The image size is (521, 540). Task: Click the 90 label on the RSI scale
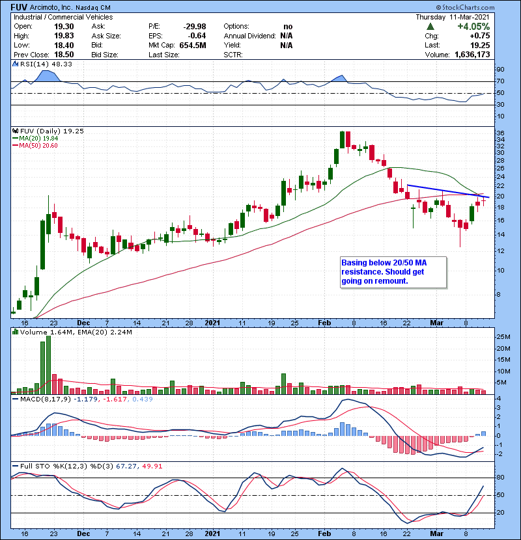tap(500, 70)
